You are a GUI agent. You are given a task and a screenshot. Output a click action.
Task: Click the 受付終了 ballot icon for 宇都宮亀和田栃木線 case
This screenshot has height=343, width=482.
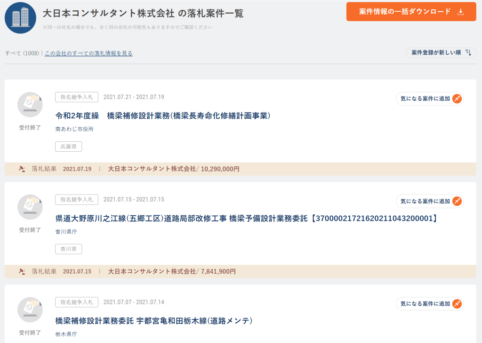(x=30, y=310)
